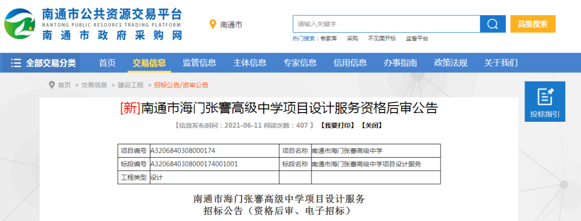Click the 南通市政府采购网 header text
Viewport: 581px width, 221px height.
click(112, 35)
